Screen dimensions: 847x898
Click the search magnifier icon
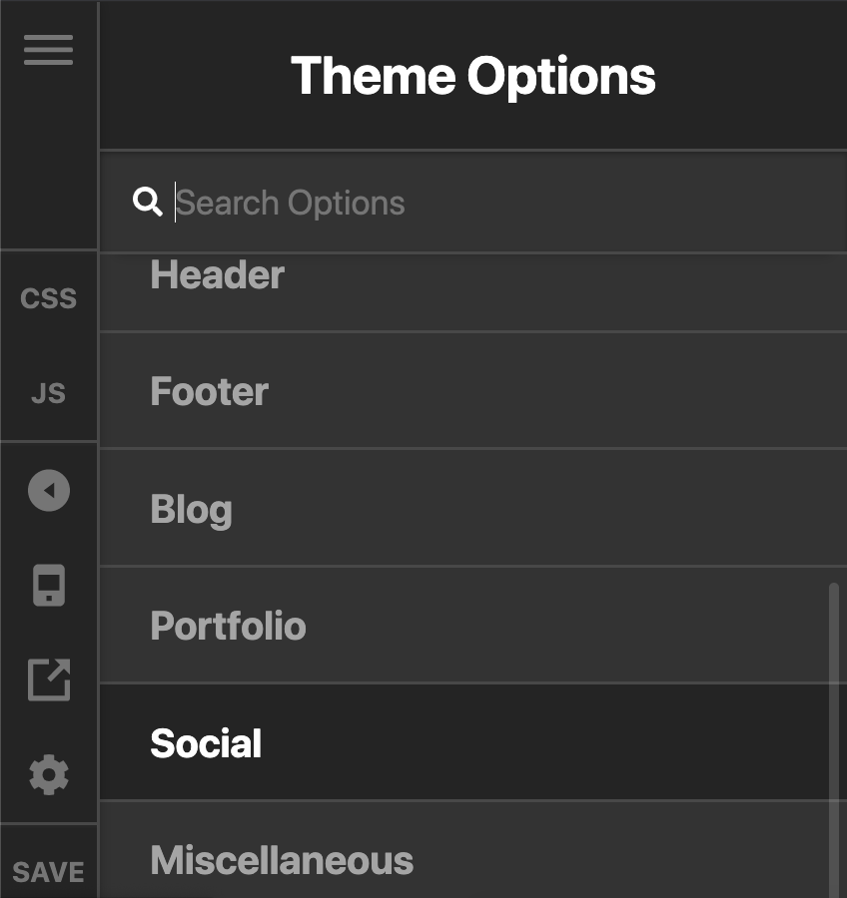tap(148, 202)
